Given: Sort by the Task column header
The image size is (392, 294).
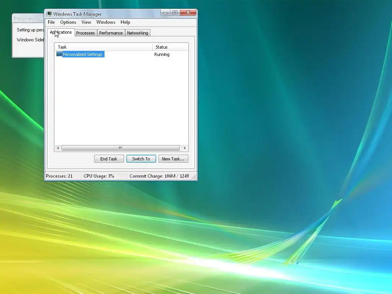Looking at the screenshot, I should [103, 47].
